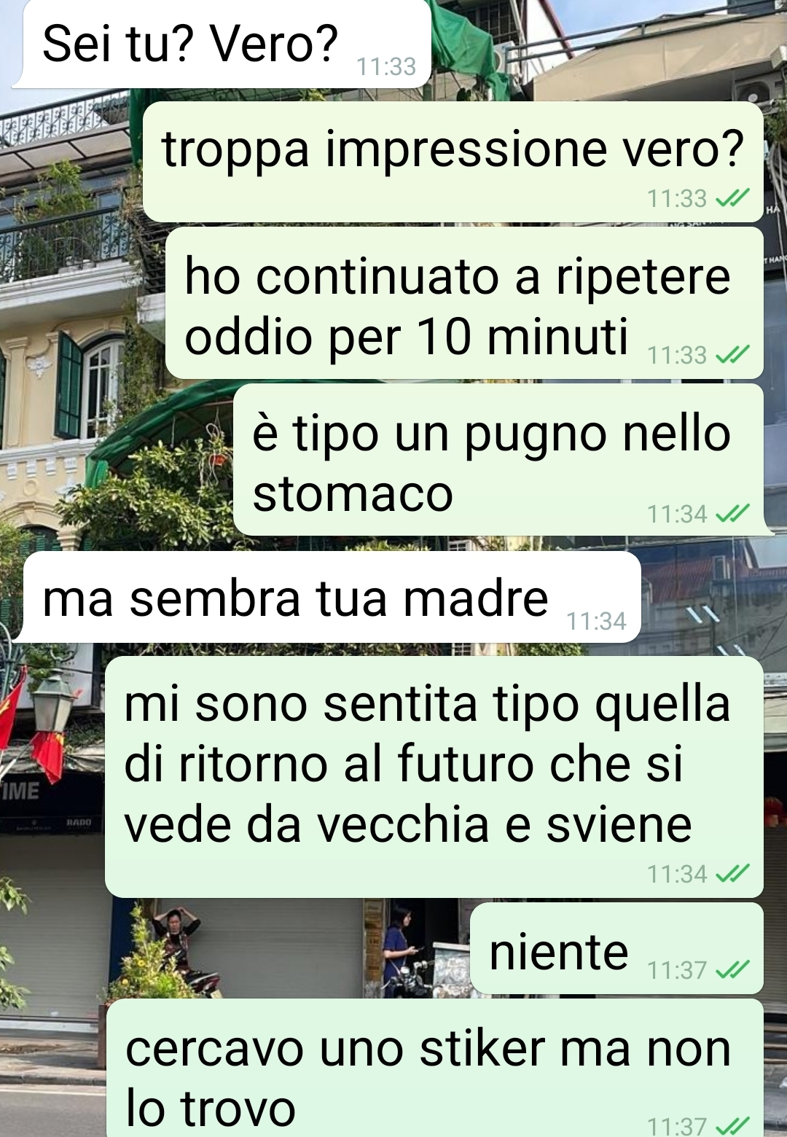The width and height of the screenshot is (787, 1137).
Task: Click checkmarks on 'cercavo uno stiker' message
Action: 732,1126
